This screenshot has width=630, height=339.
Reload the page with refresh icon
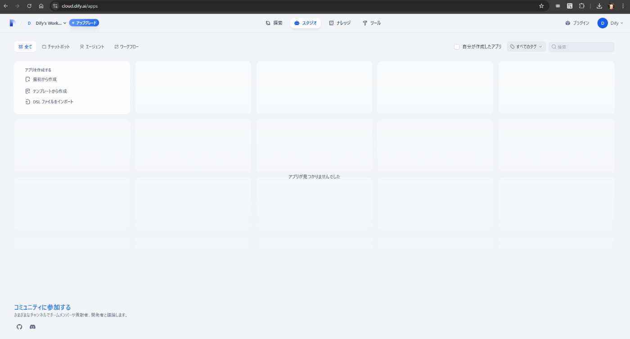pyautogui.click(x=29, y=6)
